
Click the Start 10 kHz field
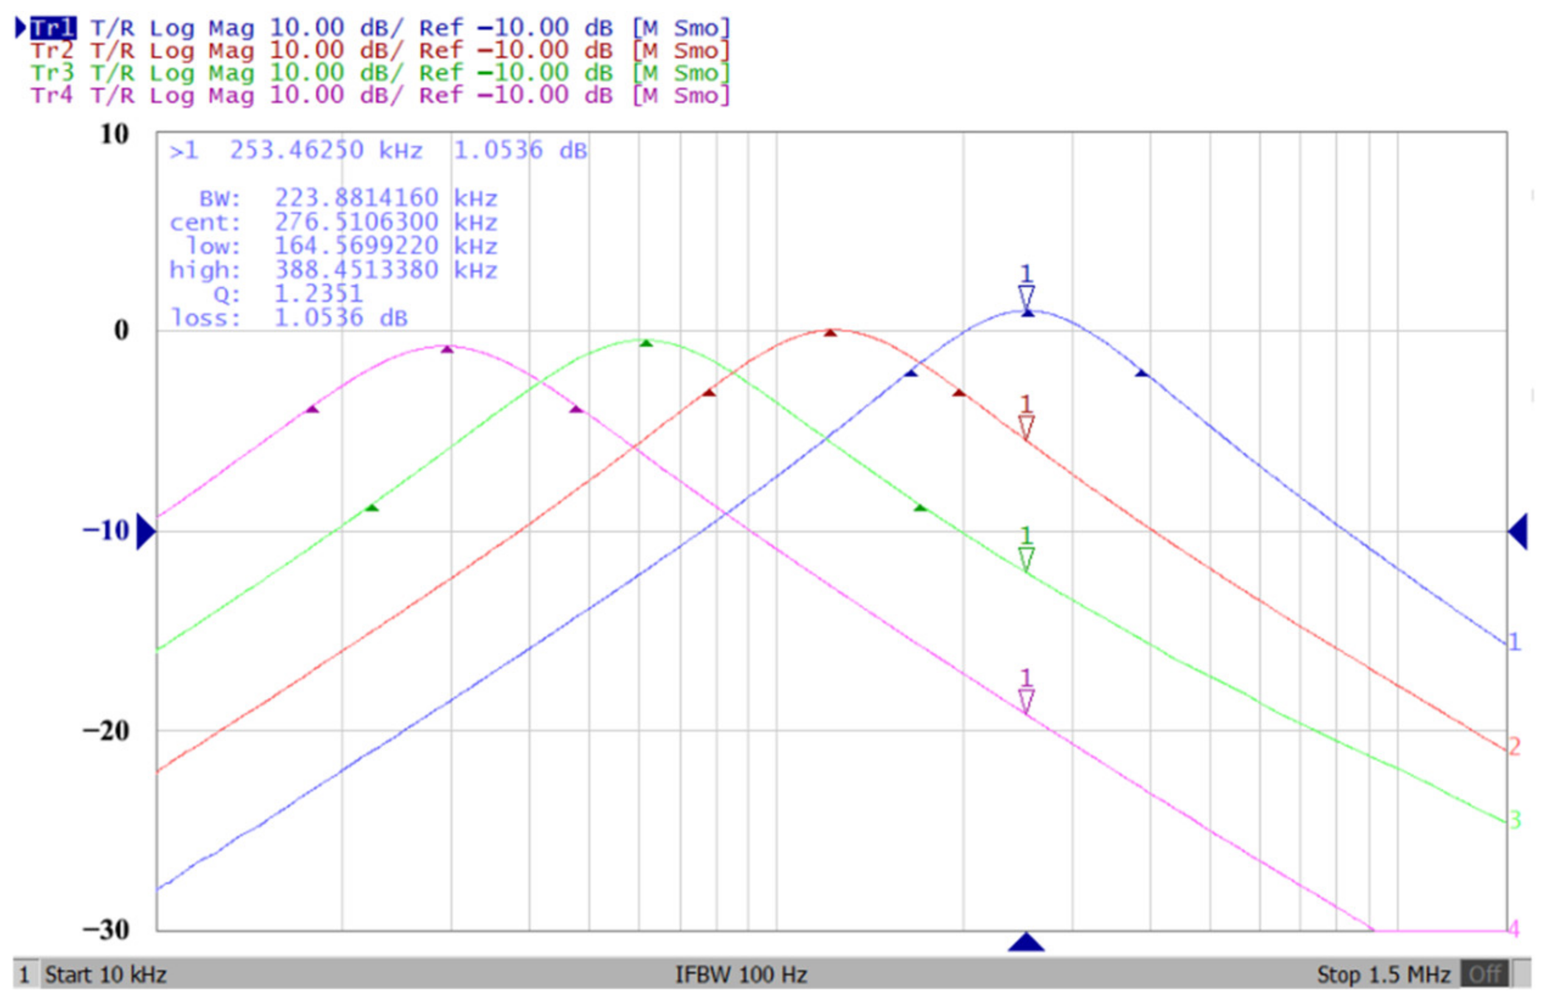click(x=105, y=974)
